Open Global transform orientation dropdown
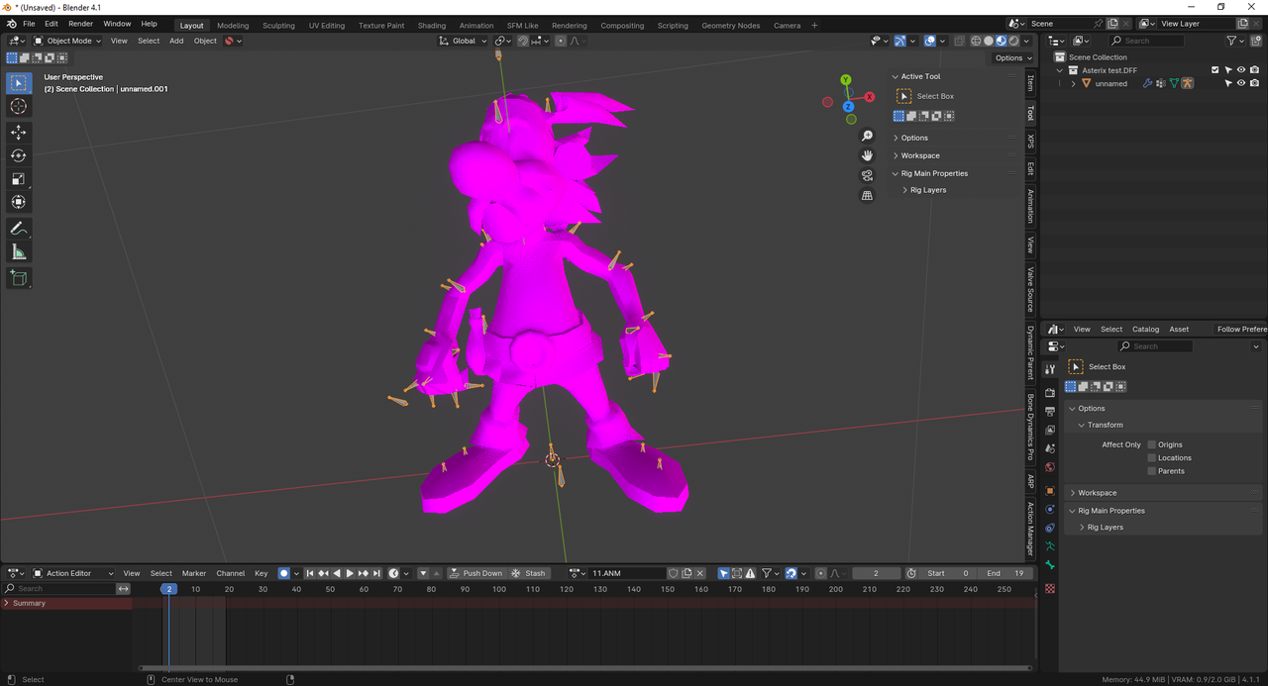The height and width of the screenshot is (686, 1268). (x=463, y=41)
